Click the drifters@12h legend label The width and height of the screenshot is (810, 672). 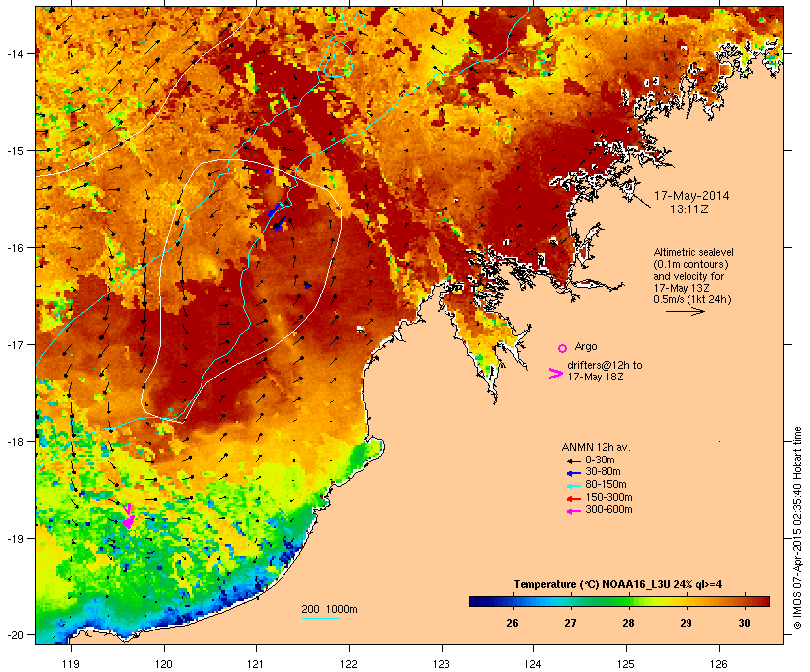point(605,371)
